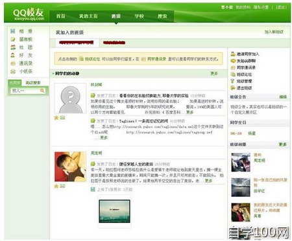292x241 pixels.
Task: Click the QQ校友 logo
Action: pos(29,14)
